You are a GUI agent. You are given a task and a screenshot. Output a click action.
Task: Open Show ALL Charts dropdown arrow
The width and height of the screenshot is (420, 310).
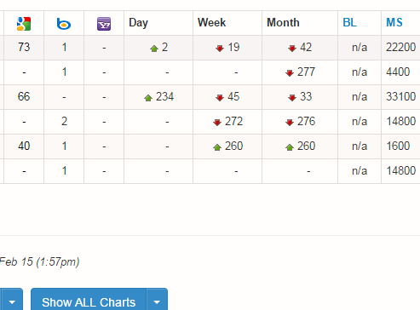click(157, 301)
